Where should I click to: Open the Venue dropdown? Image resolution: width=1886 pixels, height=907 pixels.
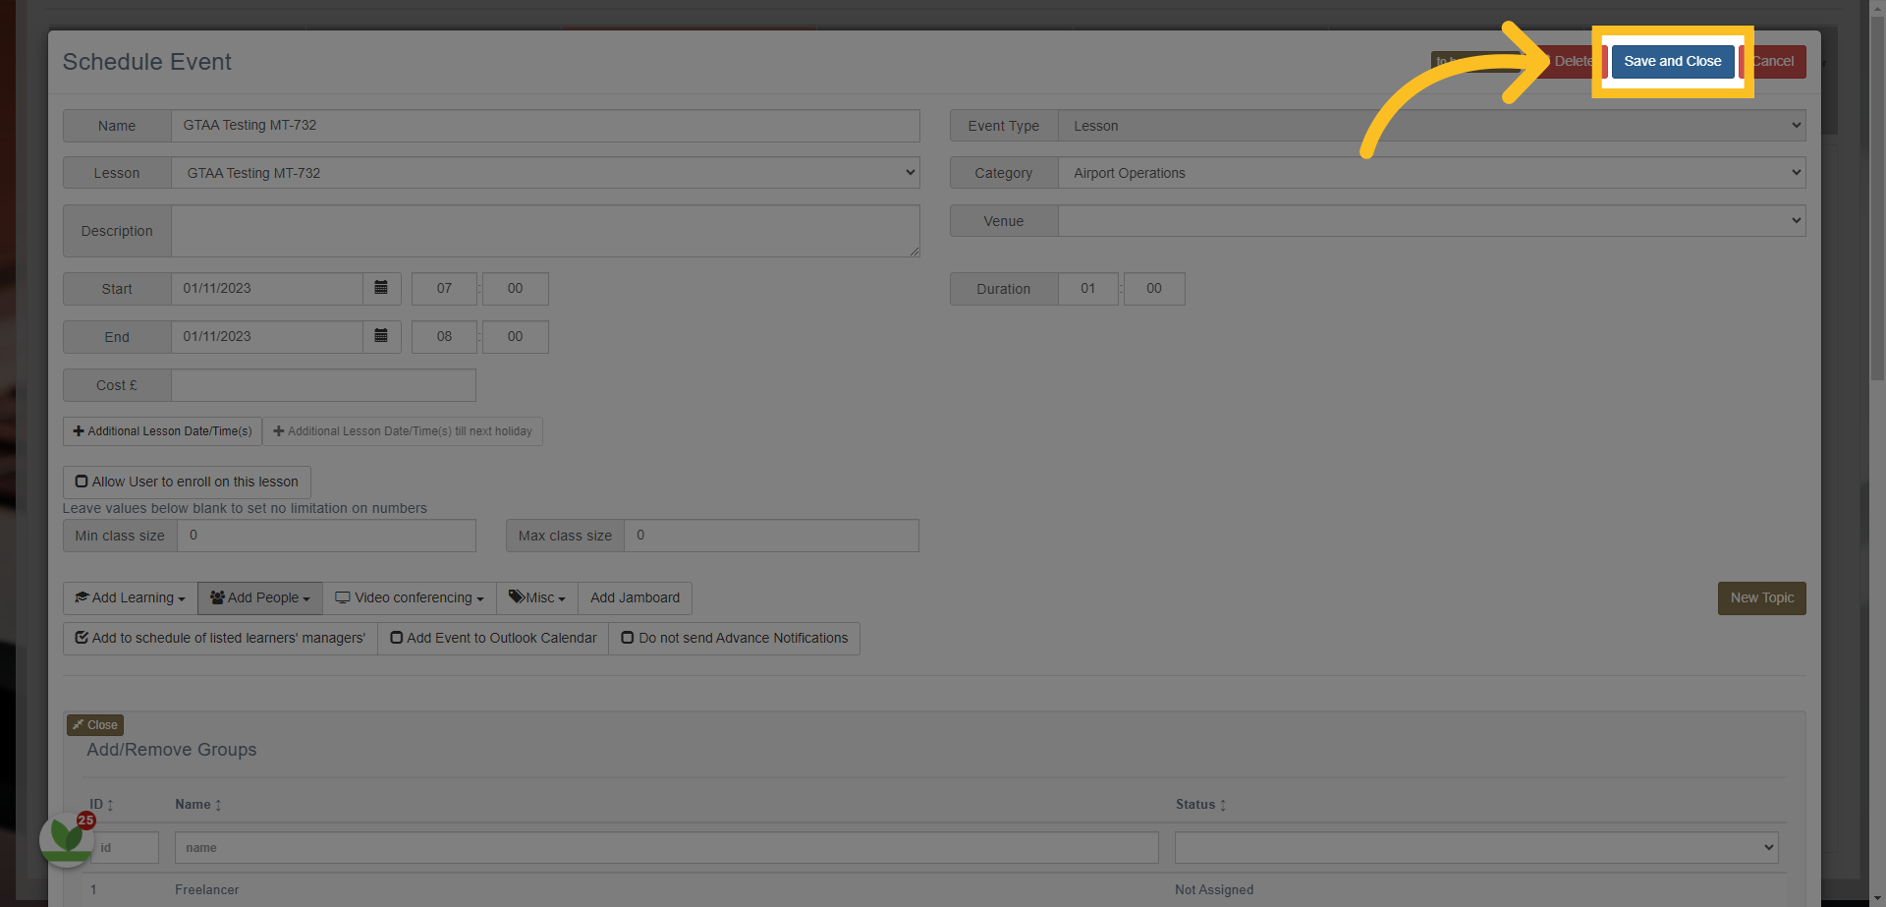1432,221
